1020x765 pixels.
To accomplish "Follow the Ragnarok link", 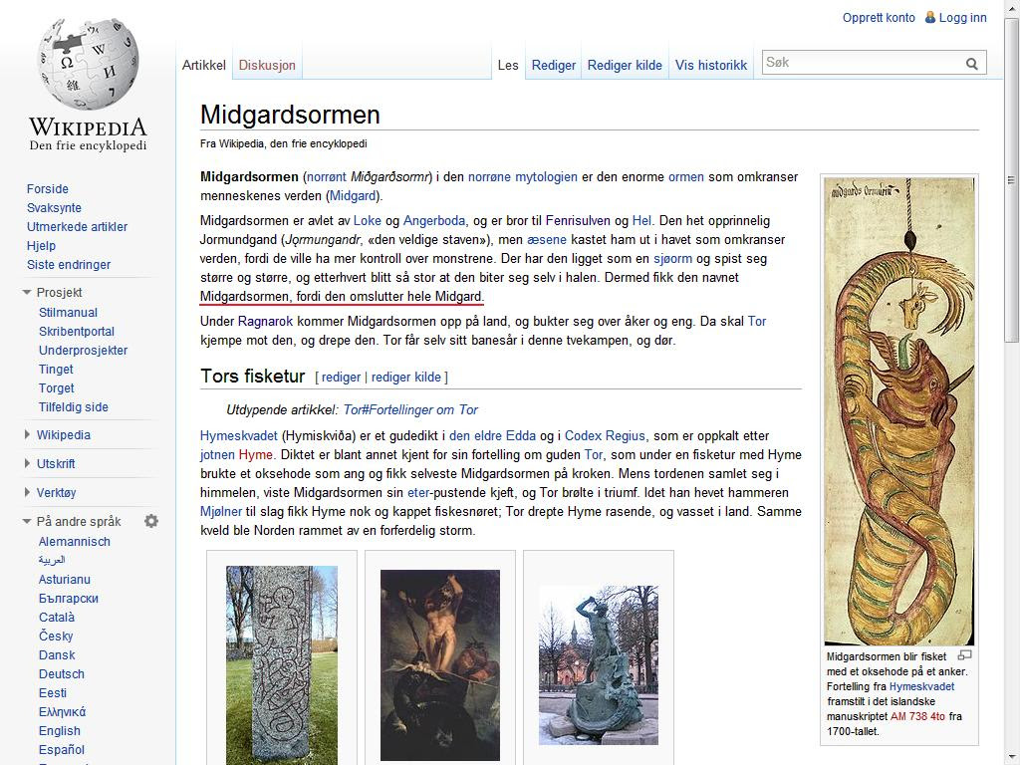I will (265, 321).
